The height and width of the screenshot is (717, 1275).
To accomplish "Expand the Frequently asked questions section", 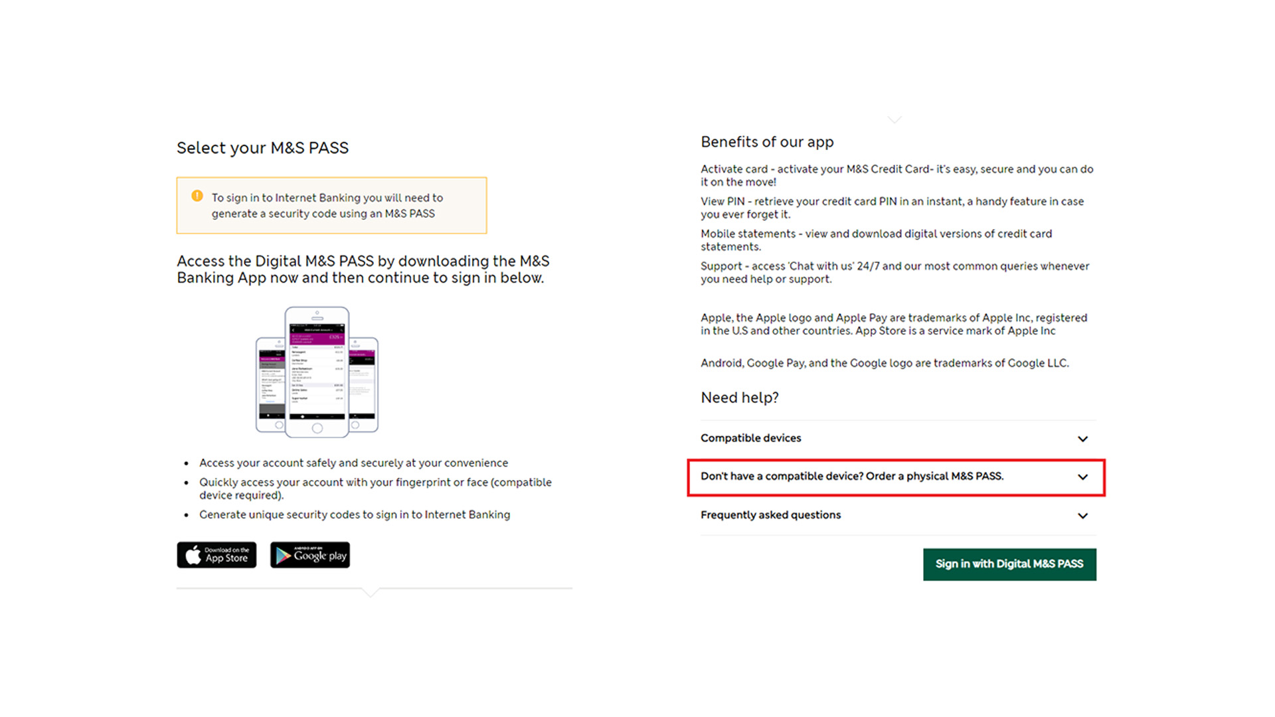I will pyautogui.click(x=770, y=515).
